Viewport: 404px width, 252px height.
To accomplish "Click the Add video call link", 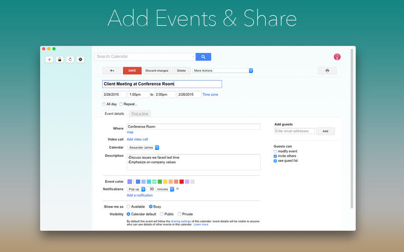I will pyautogui.click(x=137, y=139).
